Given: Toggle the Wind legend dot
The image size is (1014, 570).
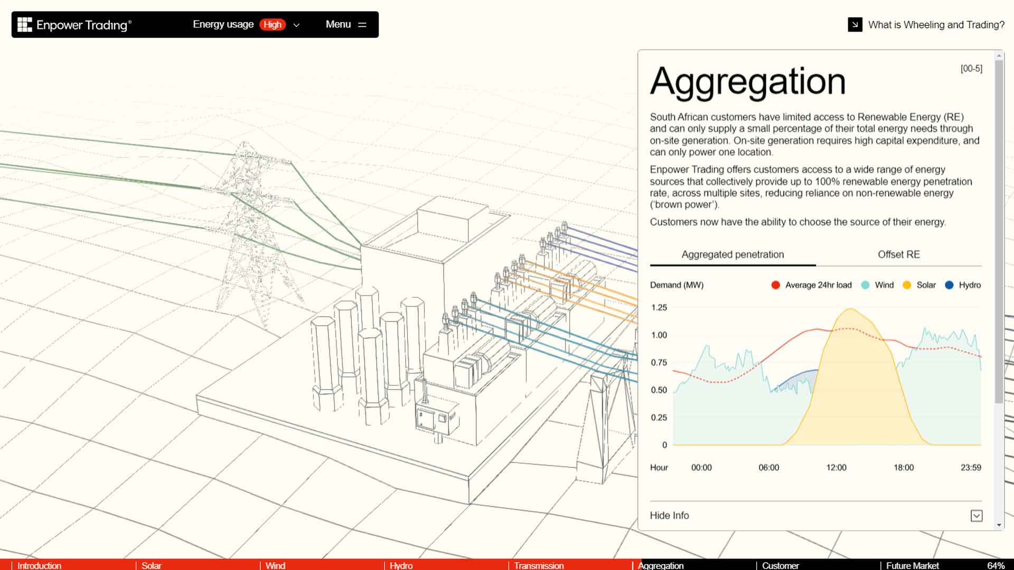Looking at the screenshot, I should [x=865, y=285].
